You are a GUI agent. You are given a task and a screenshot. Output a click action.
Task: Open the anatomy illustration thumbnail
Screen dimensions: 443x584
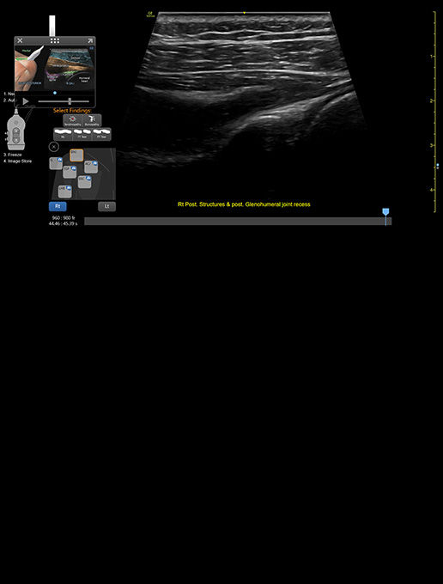pyautogui.click(x=55, y=68)
